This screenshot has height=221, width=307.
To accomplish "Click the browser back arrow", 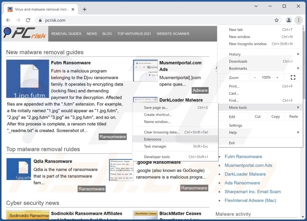I will pyautogui.click(x=8, y=20).
